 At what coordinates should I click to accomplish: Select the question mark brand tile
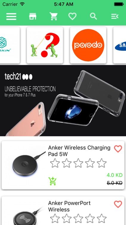tap(45, 45)
